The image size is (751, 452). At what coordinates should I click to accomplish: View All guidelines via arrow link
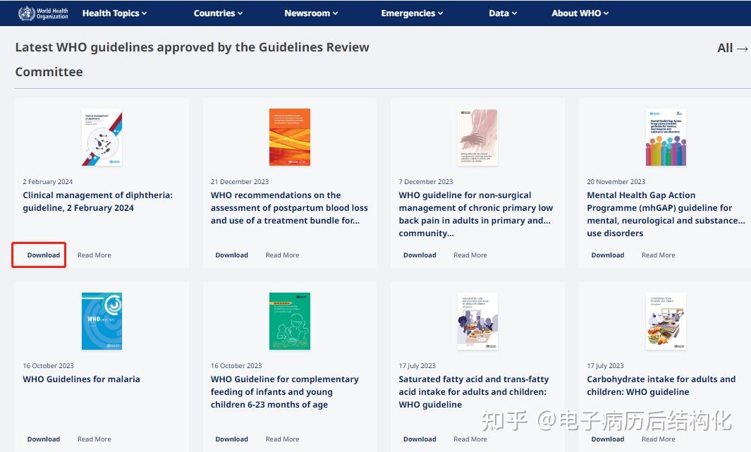pos(733,48)
